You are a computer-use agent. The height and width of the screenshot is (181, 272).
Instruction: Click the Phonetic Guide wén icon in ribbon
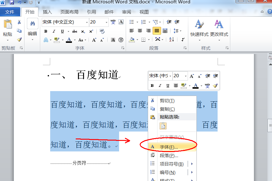pyautogui.click(x=113, y=22)
